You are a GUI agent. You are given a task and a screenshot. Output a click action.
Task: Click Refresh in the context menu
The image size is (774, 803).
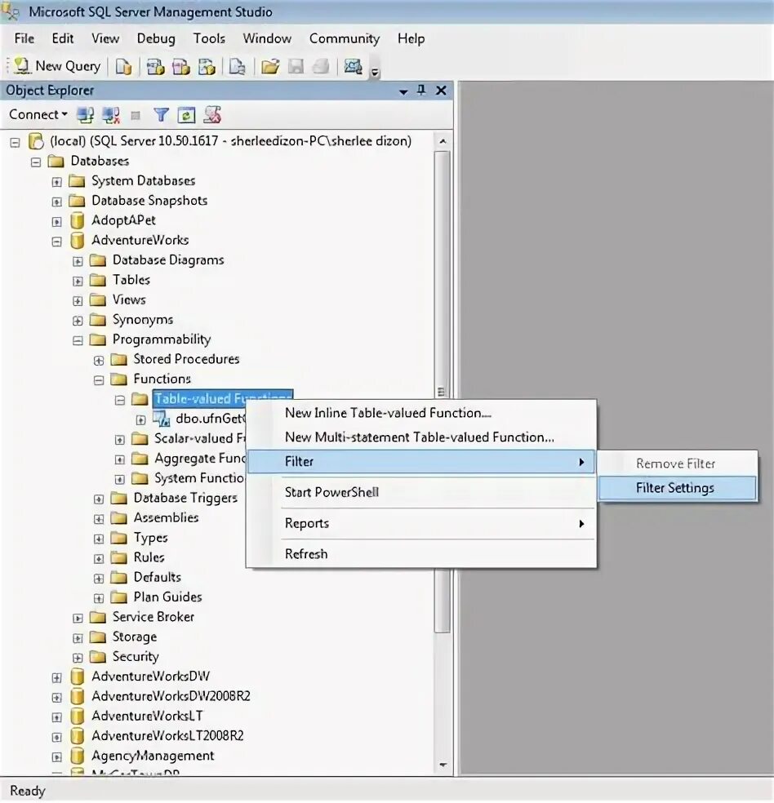point(421,554)
